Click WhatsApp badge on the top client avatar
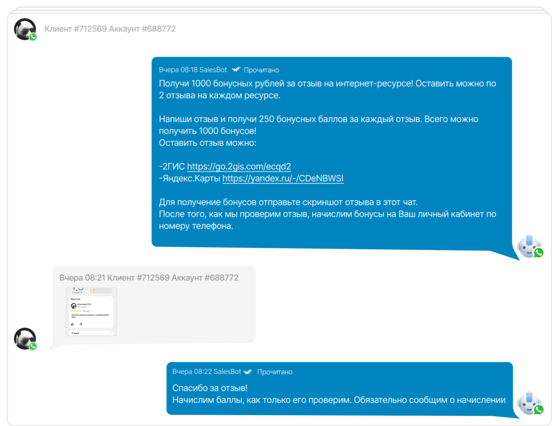Viewport: 552px width, 426px height. (x=33, y=37)
